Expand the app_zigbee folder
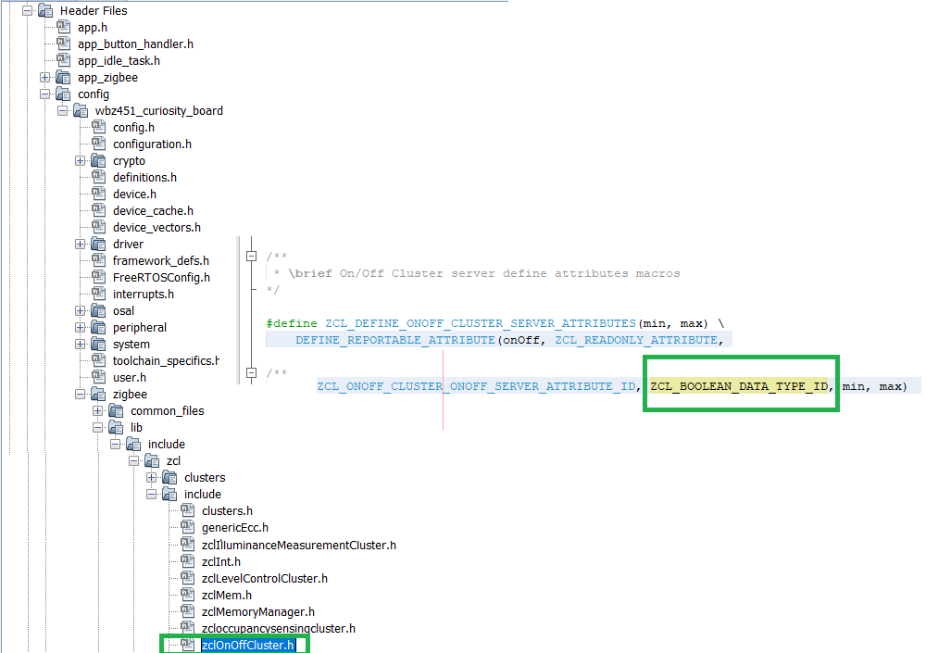The width and height of the screenshot is (926, 653). 44,78
